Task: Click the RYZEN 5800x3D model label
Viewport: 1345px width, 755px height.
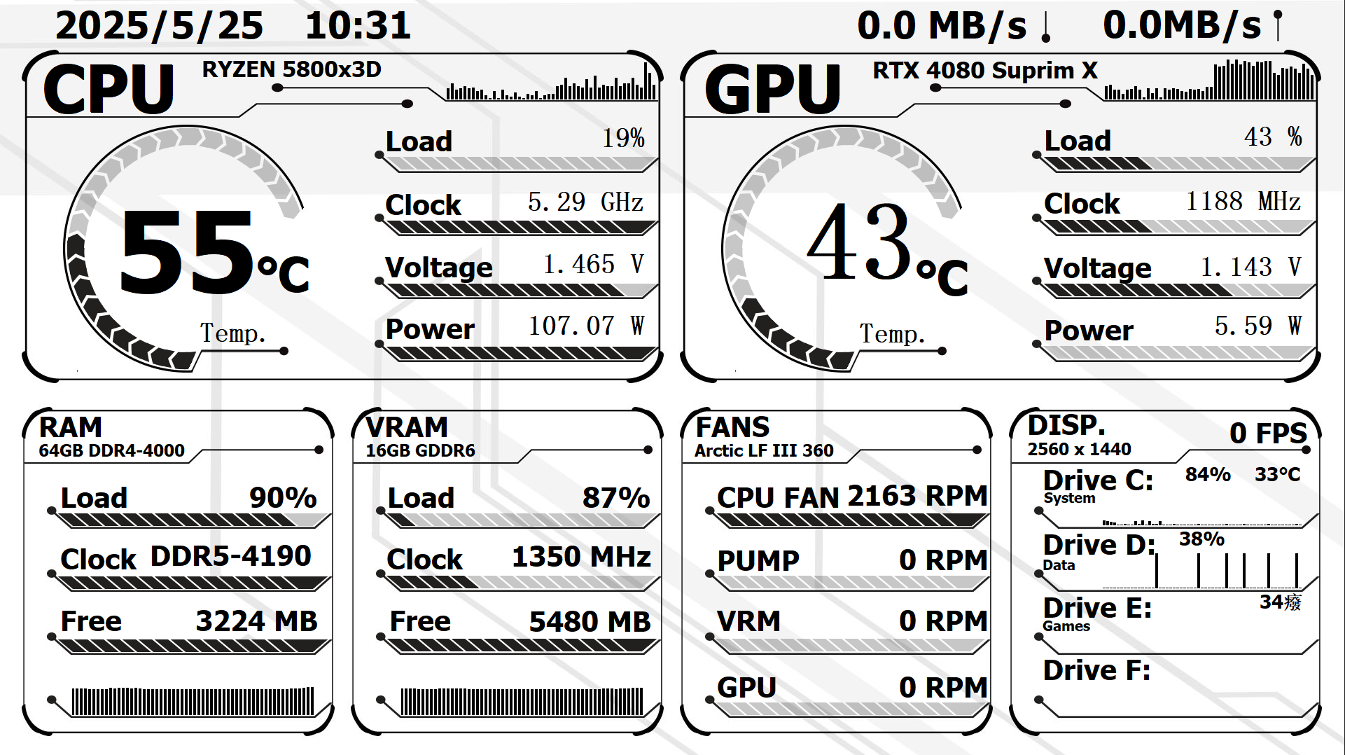Action: coord(291,69)
